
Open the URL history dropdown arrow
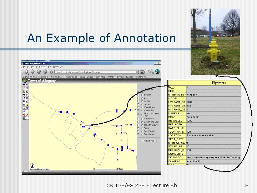pyautogui.click(x=137, y=72)
